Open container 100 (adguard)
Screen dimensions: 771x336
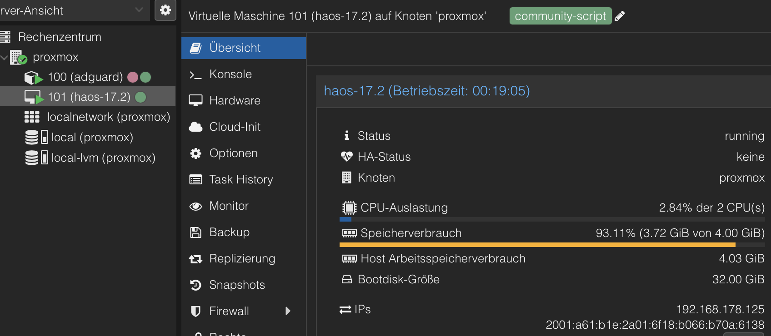point(85,77)
